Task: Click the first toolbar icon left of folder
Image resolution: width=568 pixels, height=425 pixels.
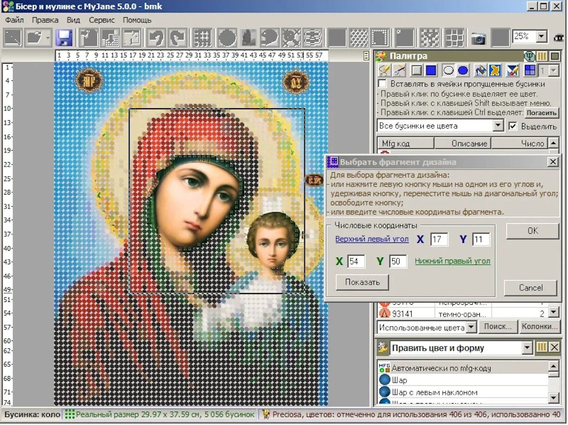Action: point(13,38)
